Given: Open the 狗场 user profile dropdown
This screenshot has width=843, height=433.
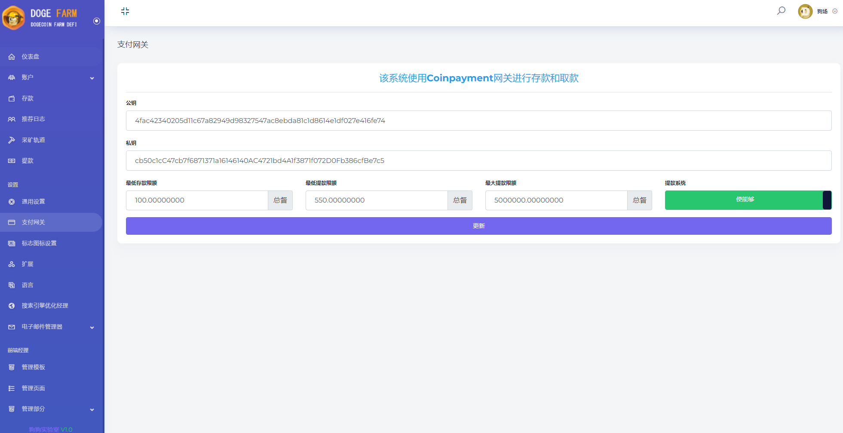Looking at the screenshot, I should tap(834, 11).
